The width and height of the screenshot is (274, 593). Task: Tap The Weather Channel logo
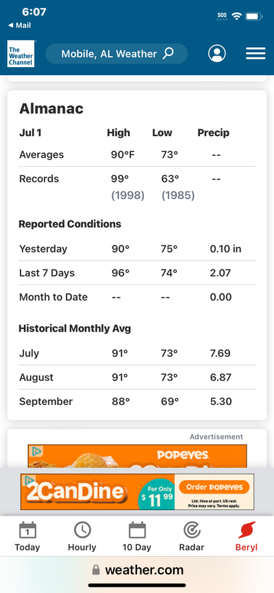(21, 54)
